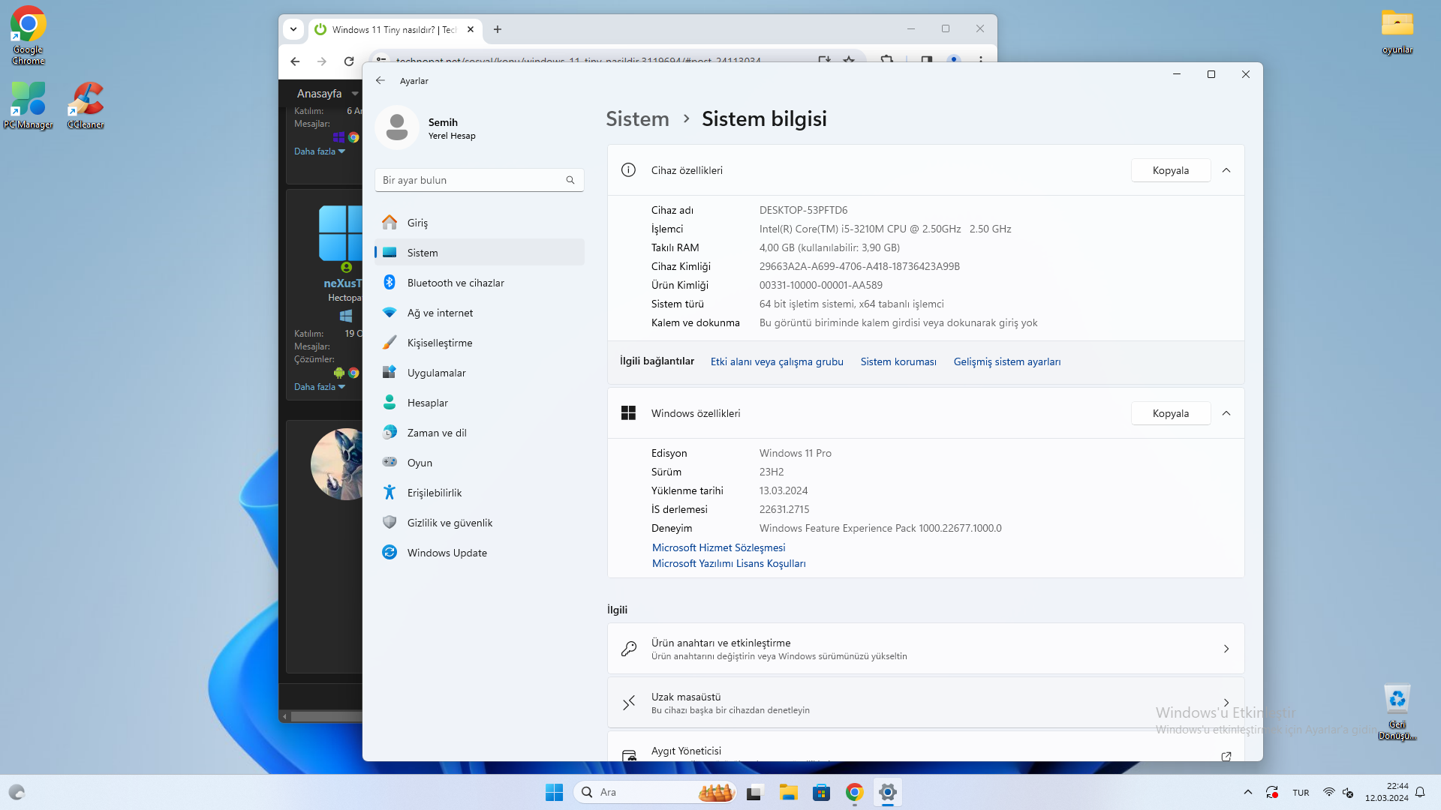Screen dimensions: 1441x810
Task: Expand Ürün anahtarı ve etkinleştirme
Action: coord(925,649)
